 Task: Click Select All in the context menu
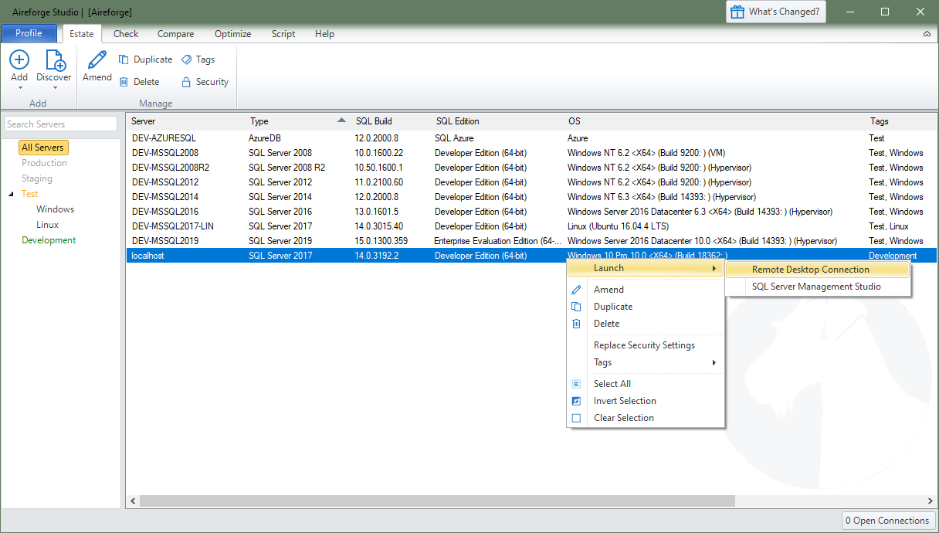(612, 383)
